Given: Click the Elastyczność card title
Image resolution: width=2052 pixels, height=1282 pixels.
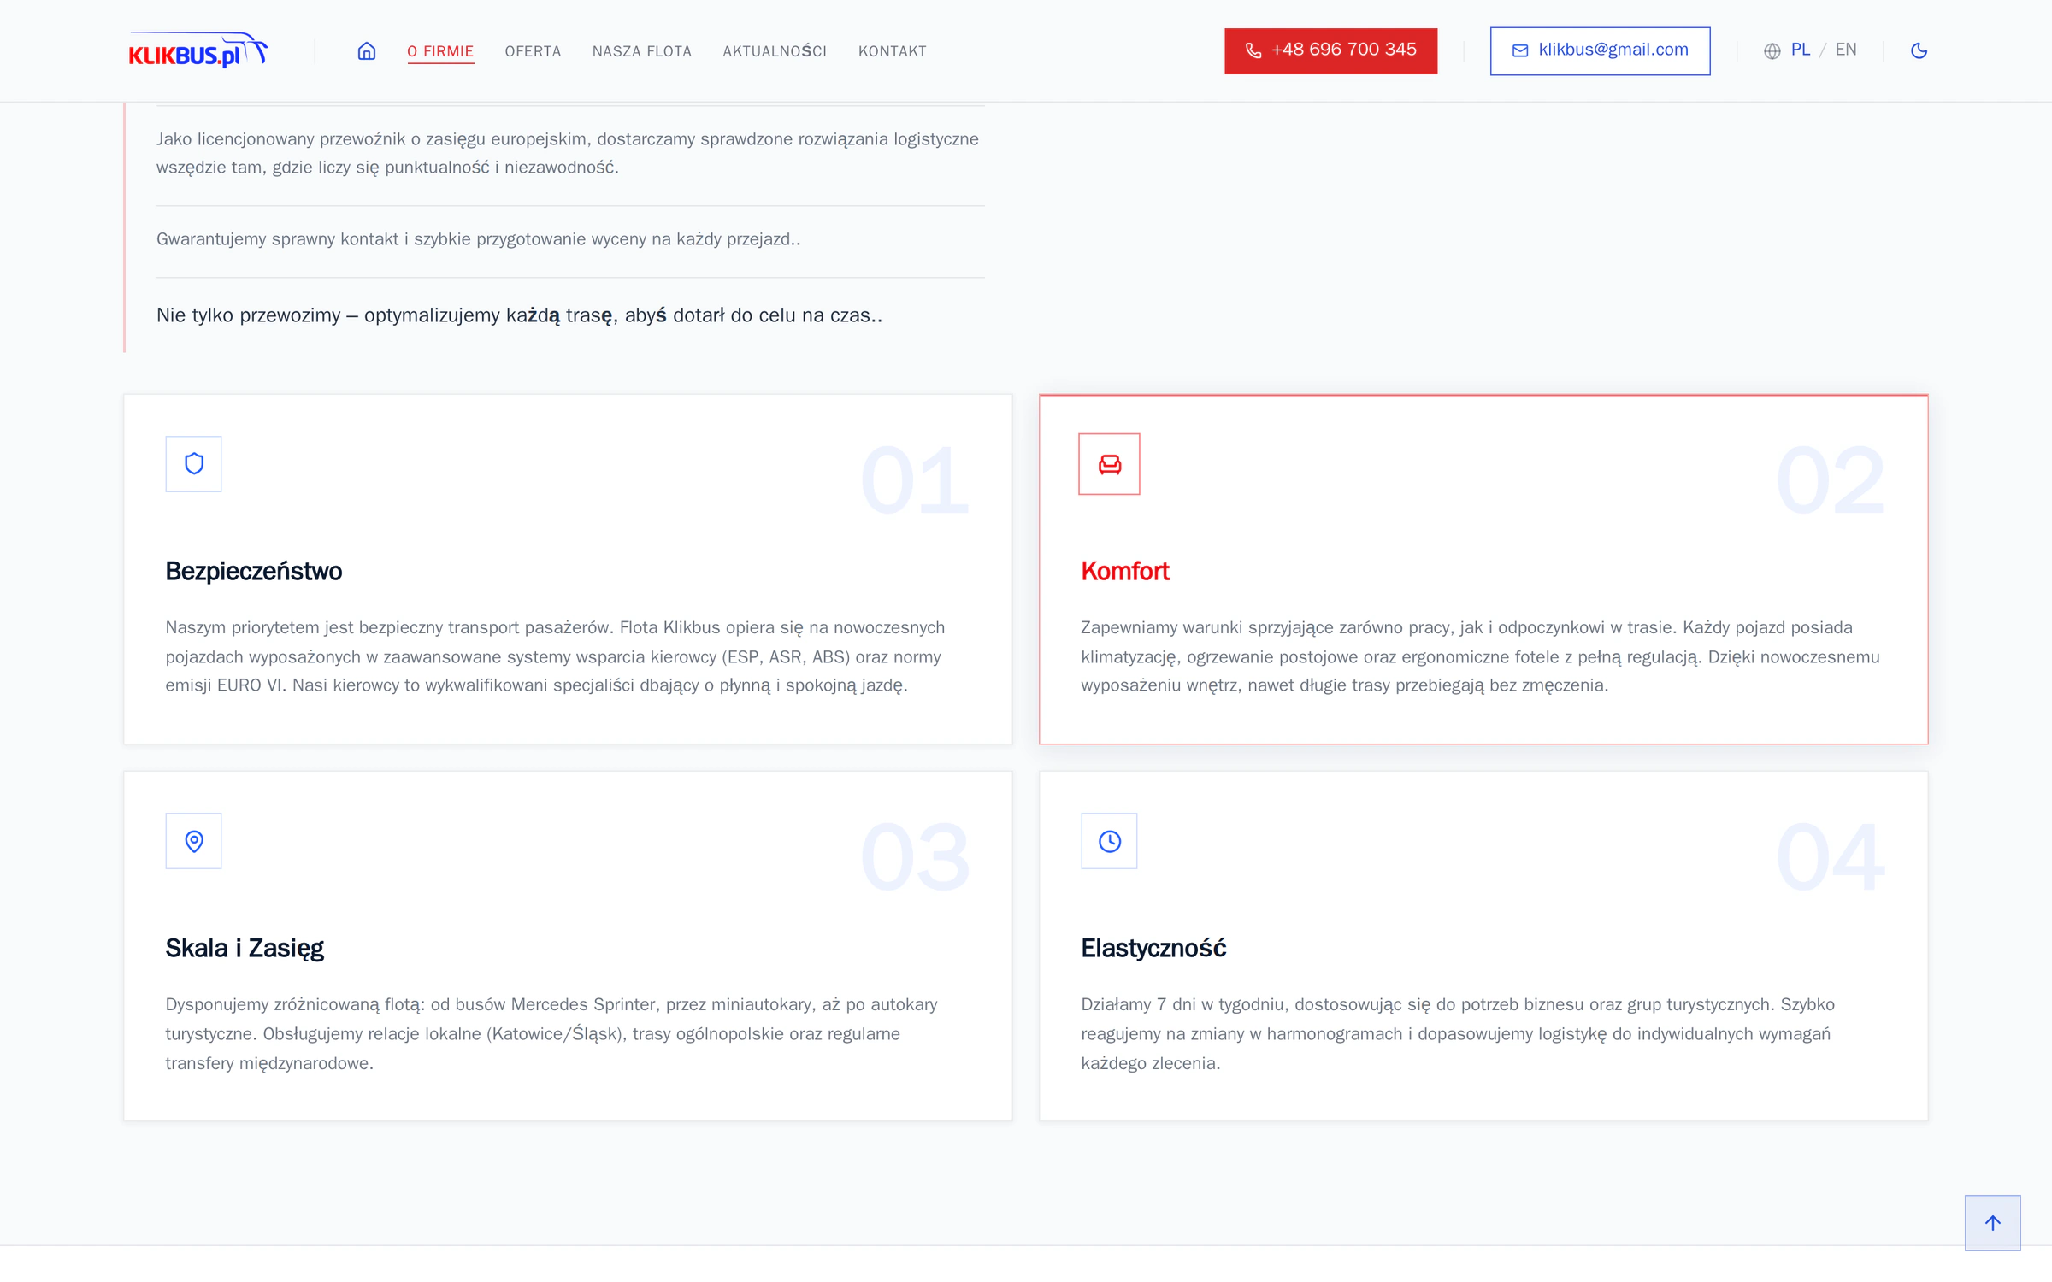Looking at the screenshot, I should (1153, 948).
